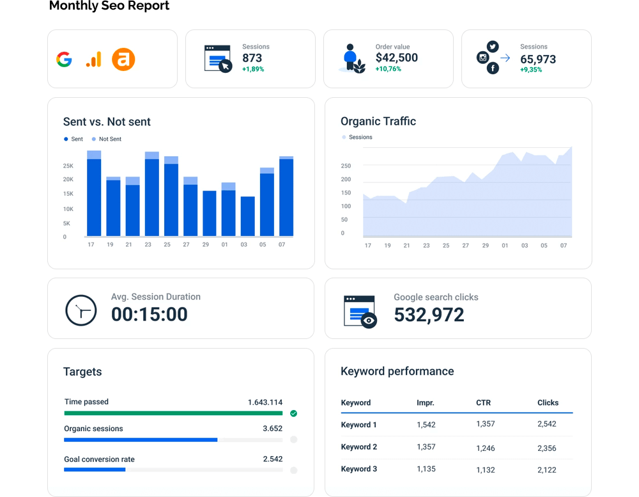The width and height of the screenshot is (639, 497).
Task: Click the Twitter bird icon
Action: click(x=493, y=47)
